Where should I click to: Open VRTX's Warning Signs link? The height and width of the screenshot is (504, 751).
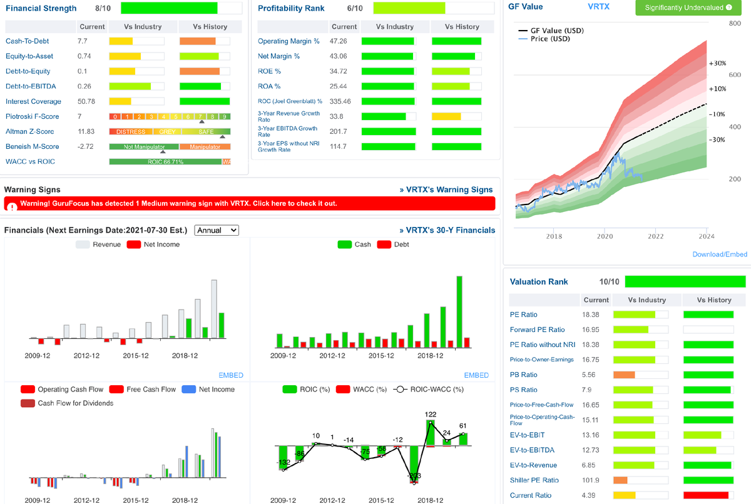point(446,189)
